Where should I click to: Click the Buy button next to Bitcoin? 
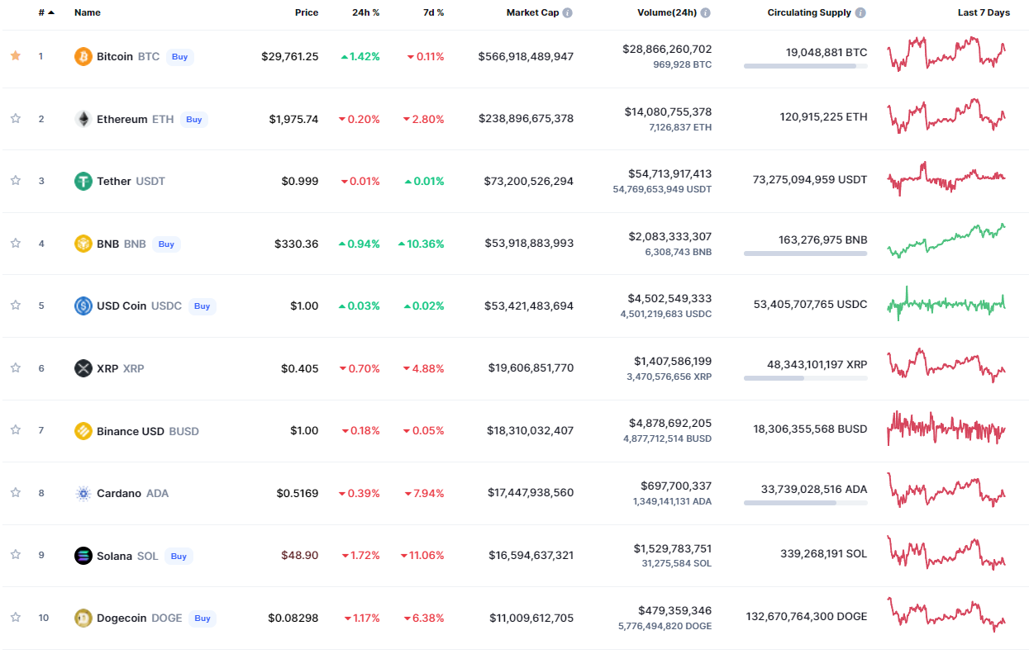tap(180, 57)
